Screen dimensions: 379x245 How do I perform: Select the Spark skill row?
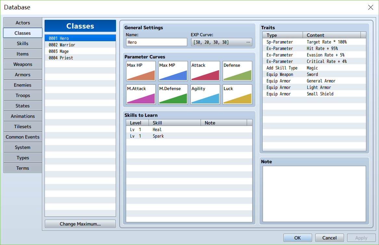(189, 136)
